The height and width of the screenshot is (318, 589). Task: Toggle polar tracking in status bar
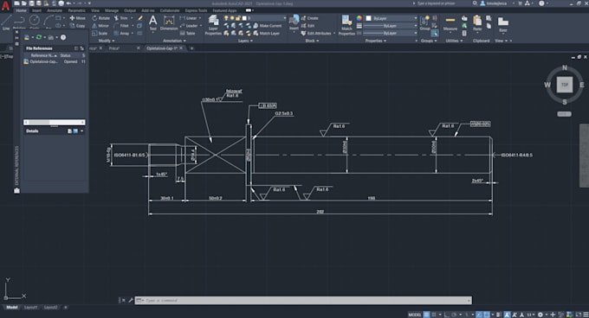[454, 315]
